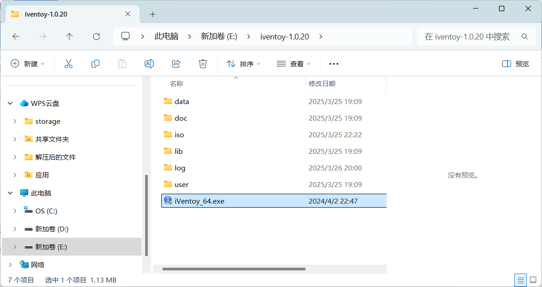Click the lib folder icon
Viewport: 542px width, 287px height.
pos(168,151)
